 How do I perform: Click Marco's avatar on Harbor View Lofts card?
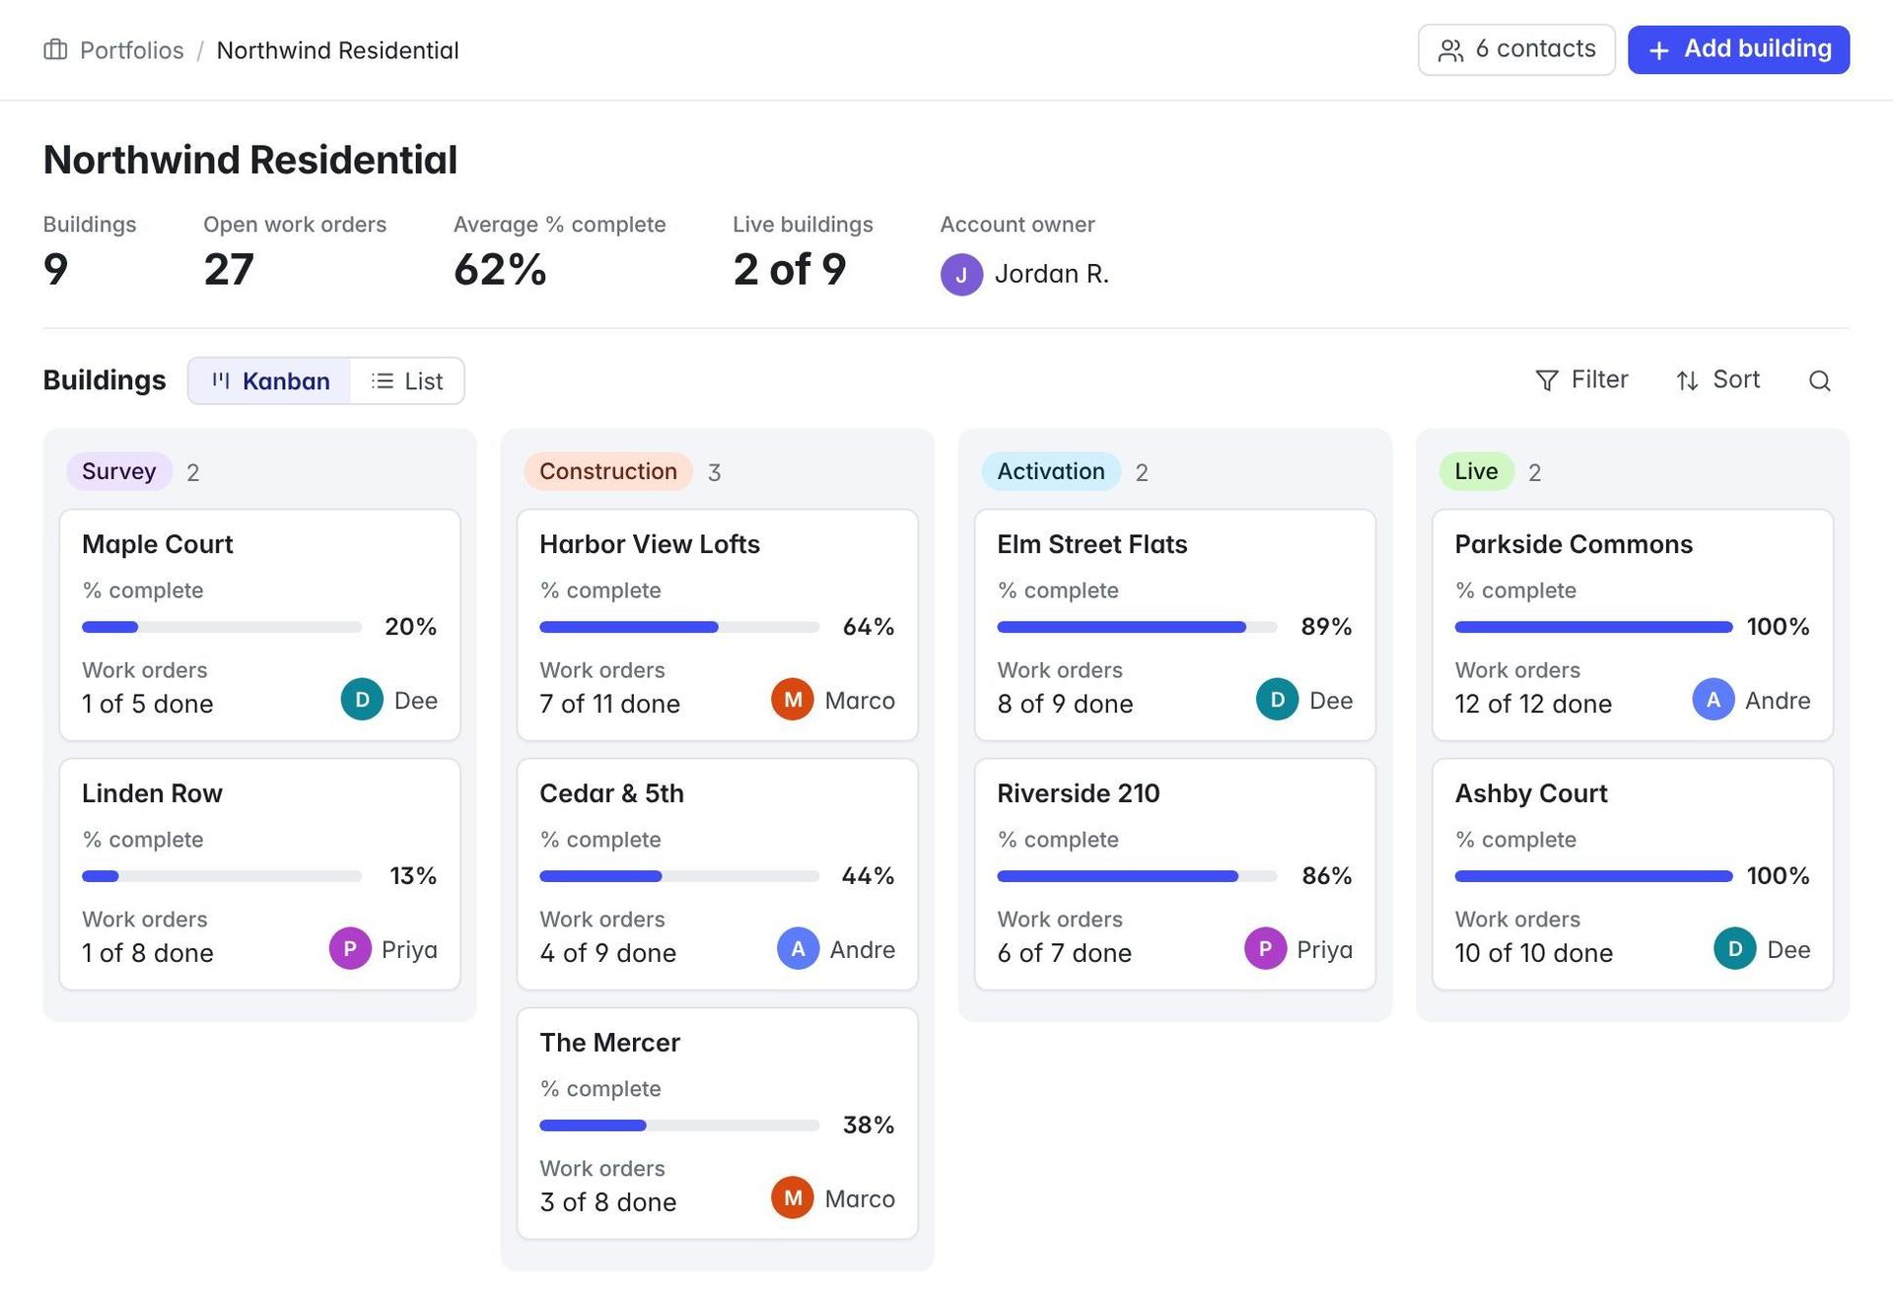(x=792, y=700)
